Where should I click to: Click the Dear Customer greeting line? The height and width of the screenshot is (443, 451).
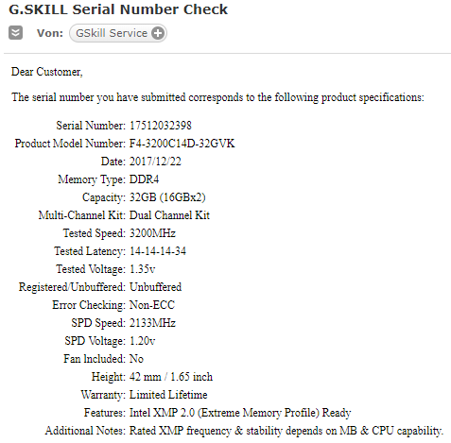[47, 72]
